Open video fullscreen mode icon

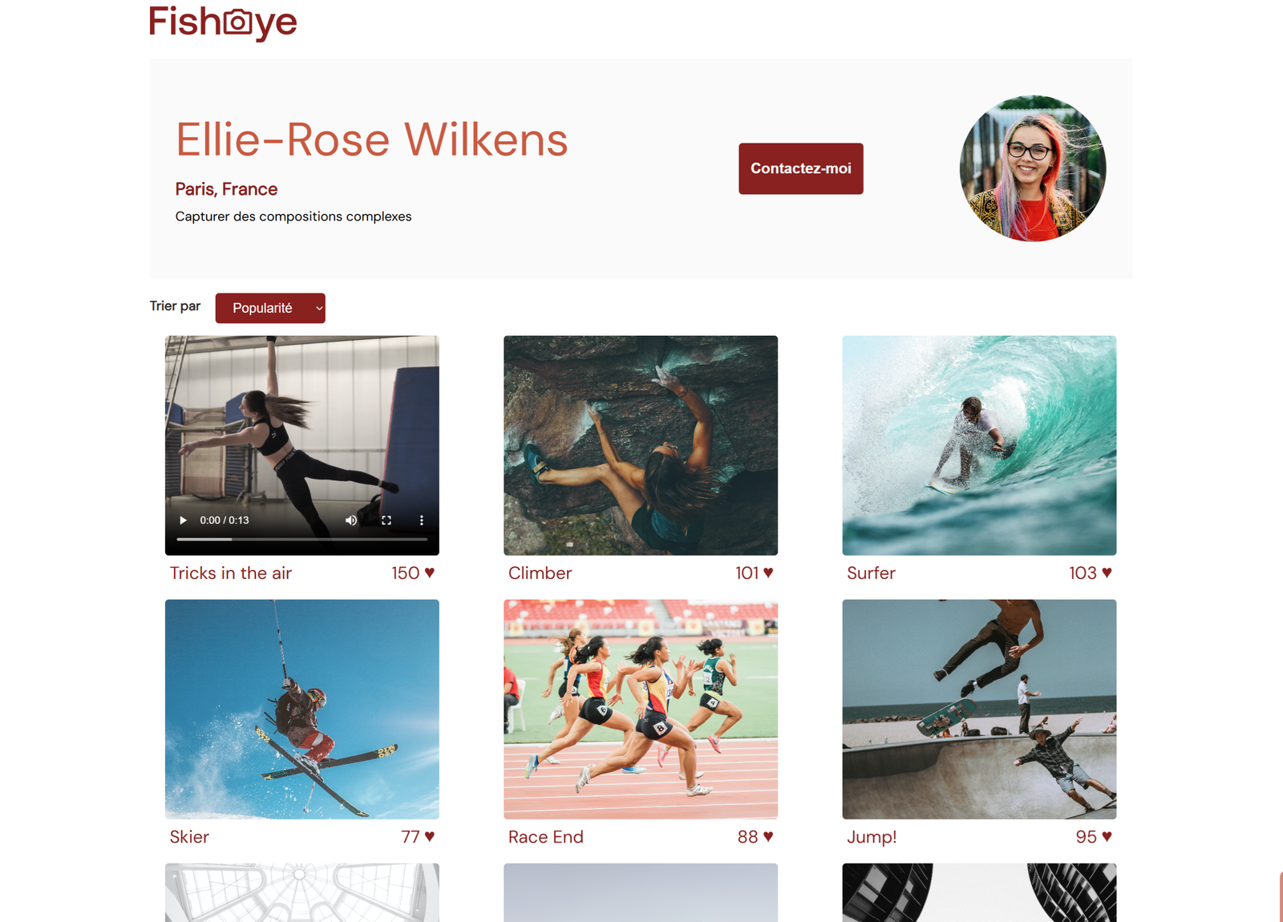tap(387, 520)
